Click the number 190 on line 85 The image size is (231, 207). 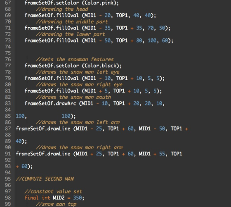tap(20, 116)
